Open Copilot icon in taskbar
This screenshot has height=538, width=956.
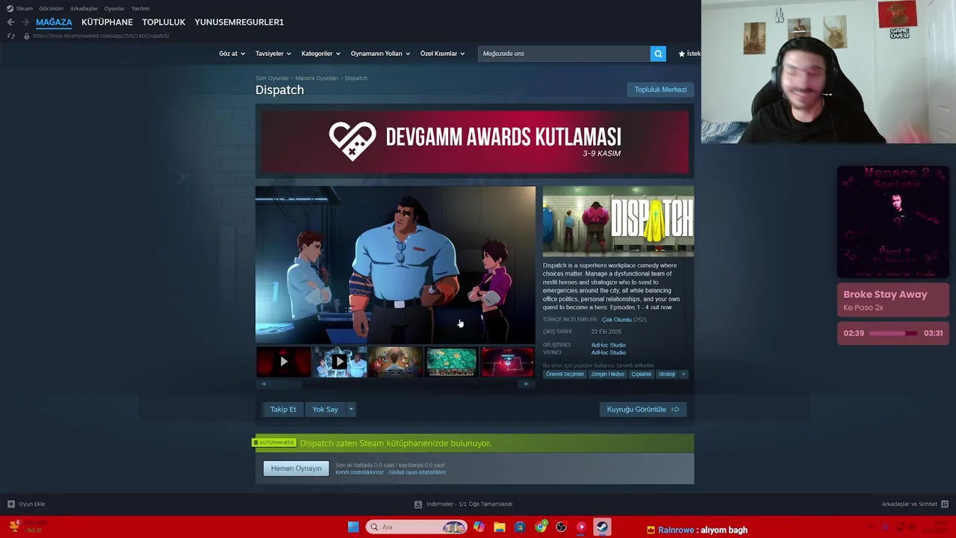[479, 528]
